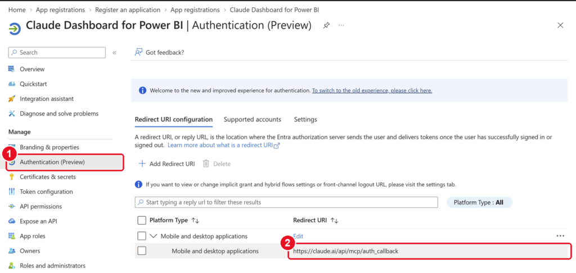The height and width of the screenshot is (273, 576).
Task: Select the https://claude.ai/api/mcp/auth_callback URI text
Action: tap(346, 251)
